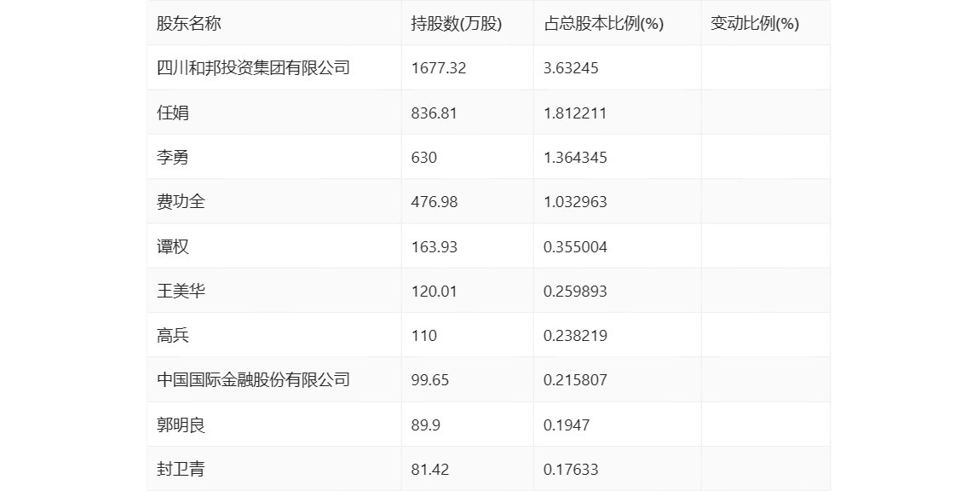Click the 变动比例(%) column header
Viewport: 978px width, 491px height.
coord(755,24)
